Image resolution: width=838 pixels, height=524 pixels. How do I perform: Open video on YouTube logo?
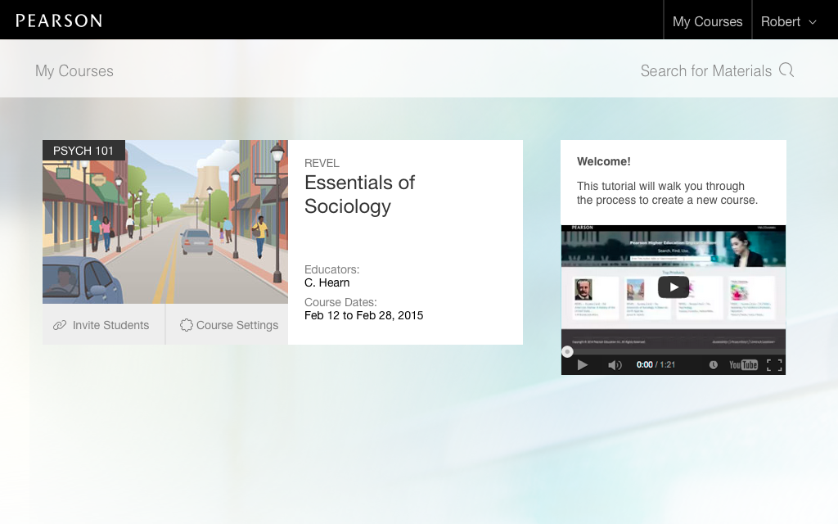click(743, 364)
